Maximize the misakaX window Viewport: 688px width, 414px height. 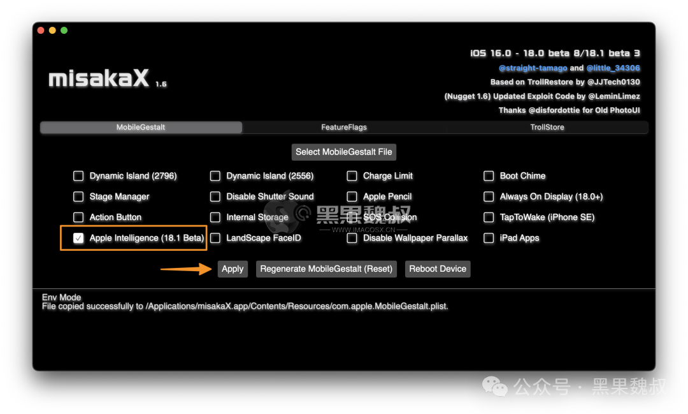pyautogui.click(x=64, y=31)
